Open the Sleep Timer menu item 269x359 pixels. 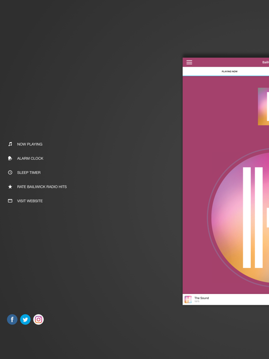click(29, 172)
